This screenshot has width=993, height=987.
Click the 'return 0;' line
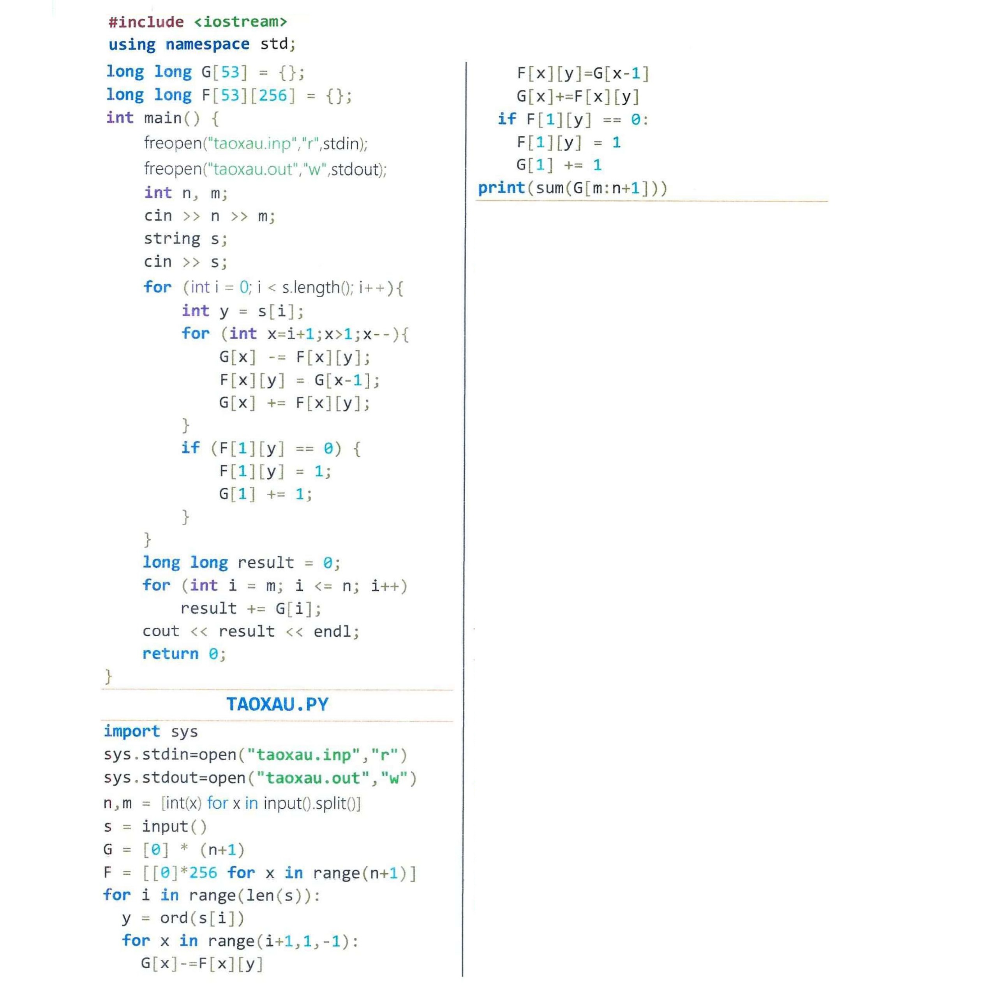coord(185,654)
